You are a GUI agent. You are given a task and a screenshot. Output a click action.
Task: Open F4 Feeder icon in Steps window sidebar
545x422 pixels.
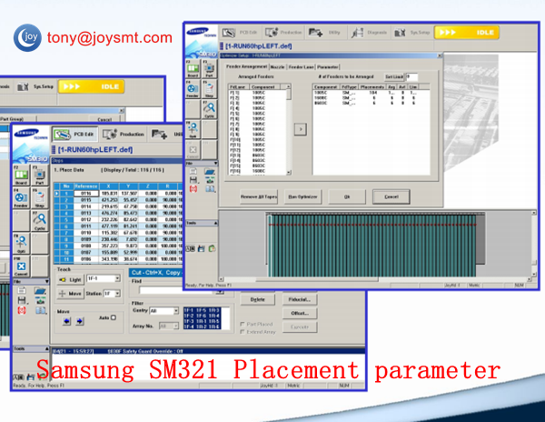[21, 198]
